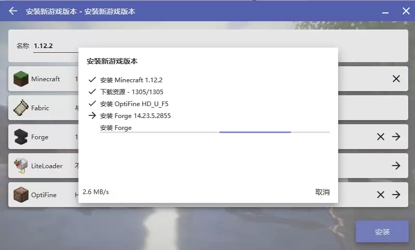The height and width of the screenshot is (250, 415).
Task: Click the LiteLoader chicken icon
Action: point(21,166)
